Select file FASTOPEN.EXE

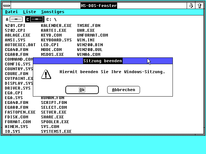pos(20,112)
